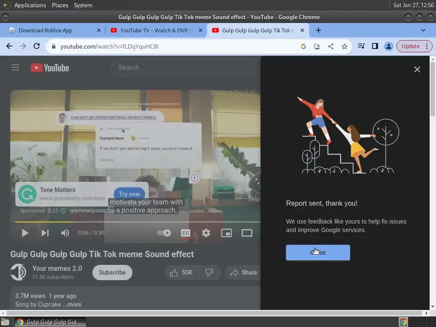The image size is (436, 327).
Task: Bookmark this tab with the star icon
Action: 344,46
